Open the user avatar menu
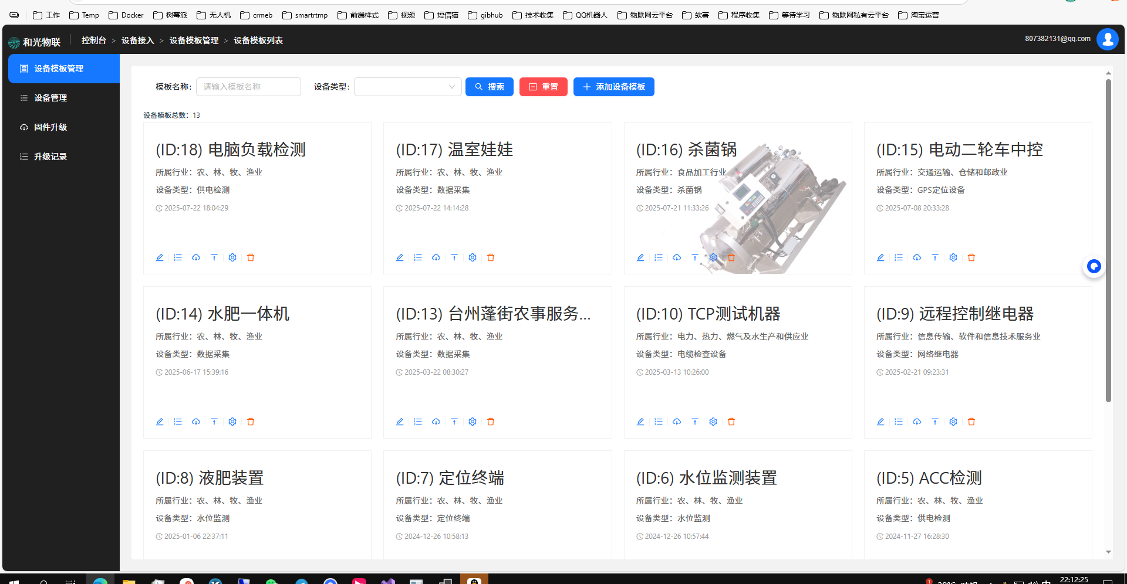Screen dimensions: 1127x584 [x=1108, y=39]
